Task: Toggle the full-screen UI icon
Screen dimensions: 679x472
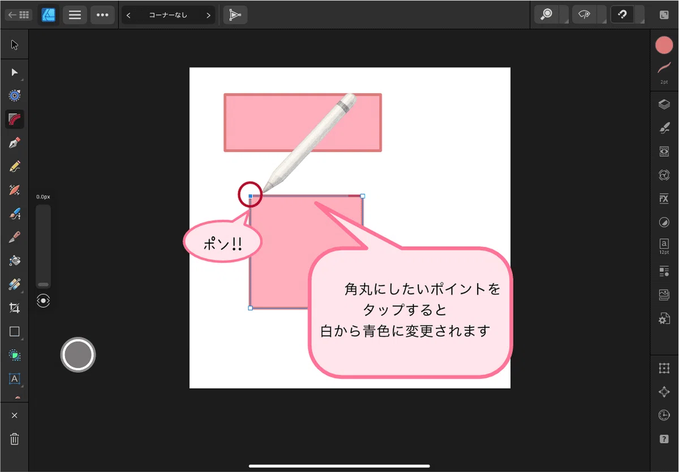Action: click(664, 15)
